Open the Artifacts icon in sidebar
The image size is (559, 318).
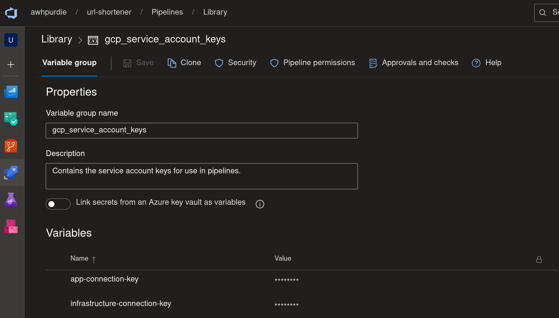(x=11, y=227)
